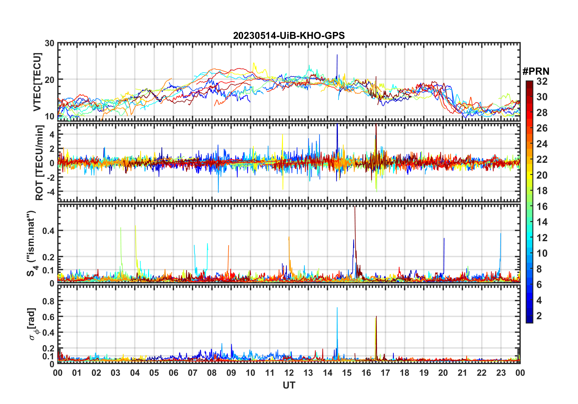The height and width of the screenshot is (404, 578).
Task: Click the sigma phi [rad] axis label
Action: click(33, 324)
